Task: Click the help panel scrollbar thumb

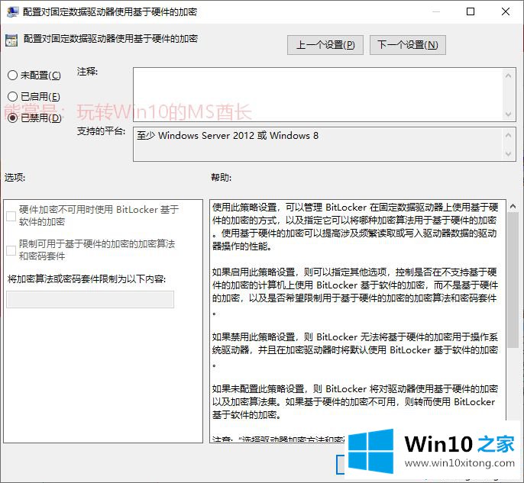Action: click(x=513, y=280)
